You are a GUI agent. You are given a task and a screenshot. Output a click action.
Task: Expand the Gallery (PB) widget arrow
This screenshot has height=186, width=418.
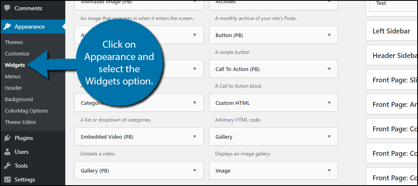click(x=195, y=170)
